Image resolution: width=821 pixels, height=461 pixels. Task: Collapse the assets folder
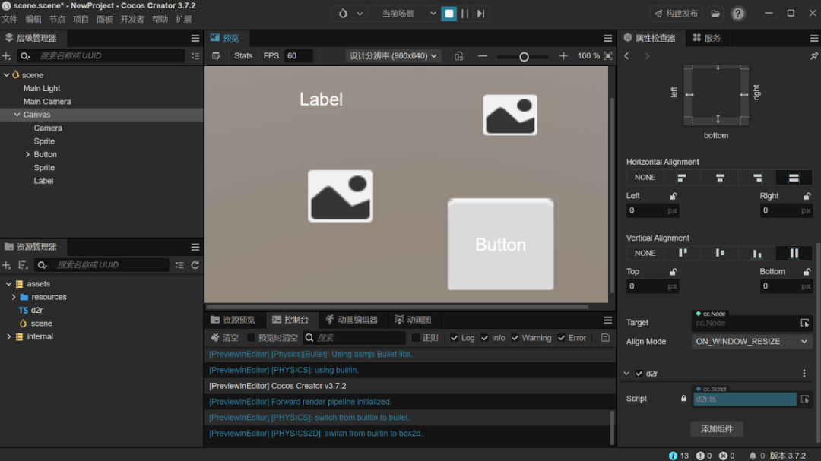[x=8, y=283]
